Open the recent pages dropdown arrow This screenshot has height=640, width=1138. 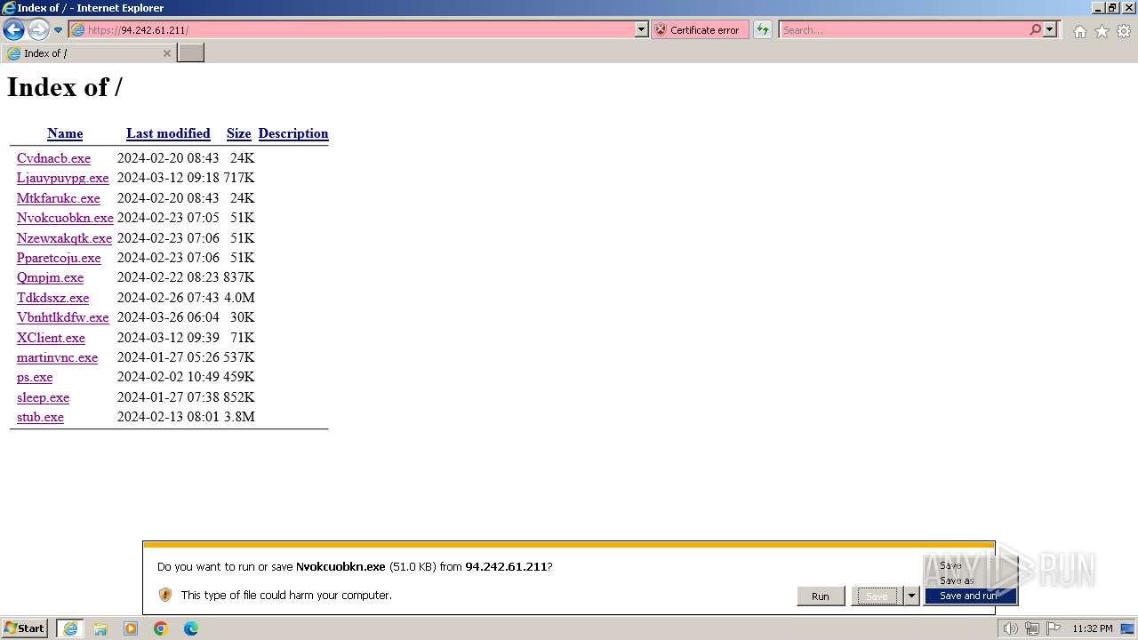[x=58, y=30]
